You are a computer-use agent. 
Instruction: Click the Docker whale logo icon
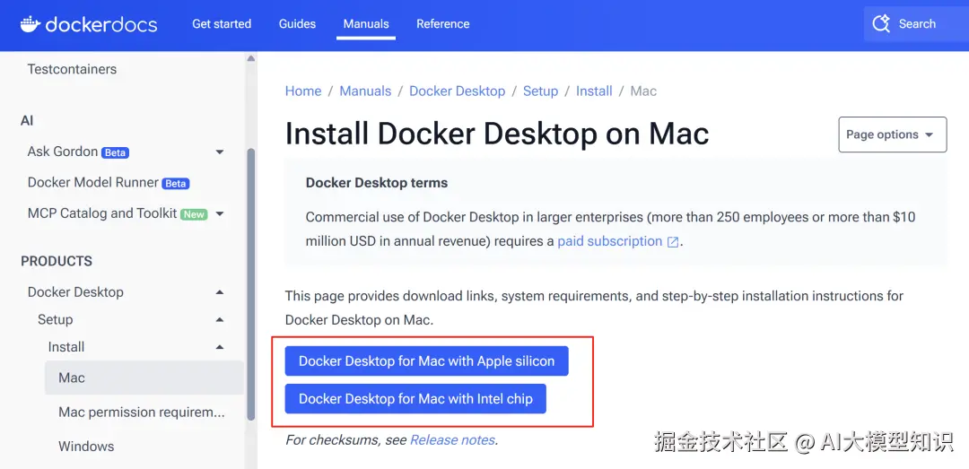pyautogui.click(x=31, y=24)
